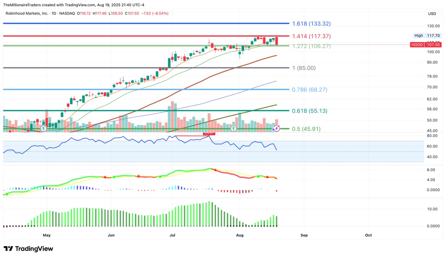Click the 90.00 price axis label
The height and width of the screenshot is (258, 446).
(433, 62)
